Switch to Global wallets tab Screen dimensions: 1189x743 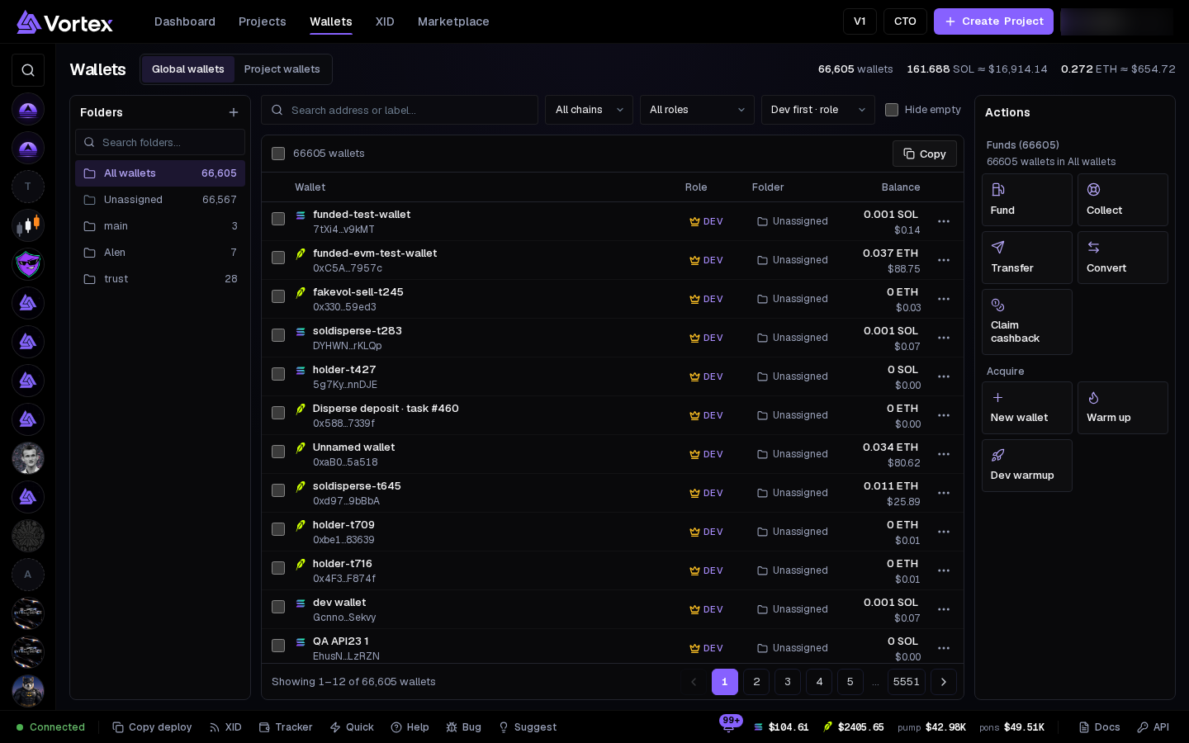(x=188, y=69)
